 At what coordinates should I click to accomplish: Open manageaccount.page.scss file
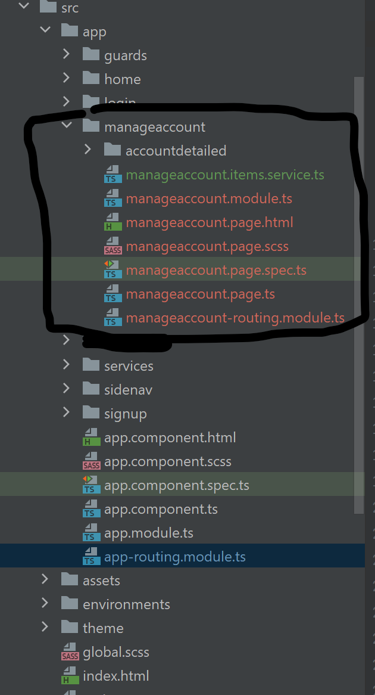point(207,246)
